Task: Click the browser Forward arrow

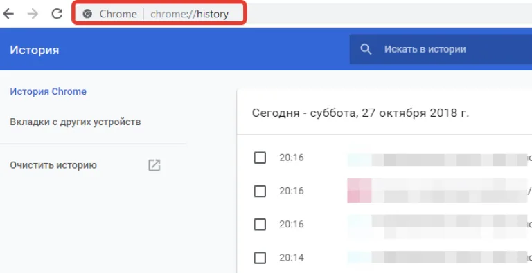Action: [33, 14]
